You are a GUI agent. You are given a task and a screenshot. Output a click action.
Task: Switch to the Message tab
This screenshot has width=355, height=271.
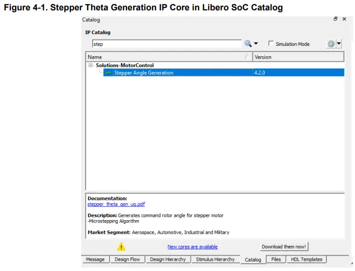(96, 259)
